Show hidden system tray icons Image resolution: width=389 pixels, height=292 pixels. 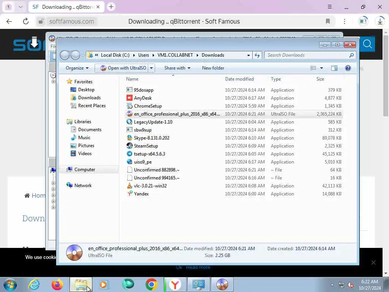click(332, 285)
